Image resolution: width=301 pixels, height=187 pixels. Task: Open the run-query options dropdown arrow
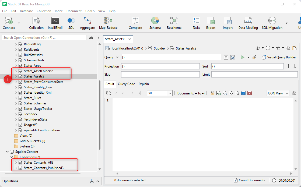[x=248, y=57]
